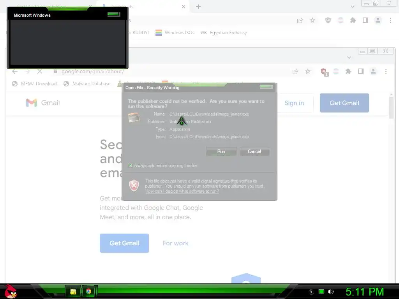
Task: Uncheck Always ask before opening this file
Action: (x=130, y=165)
